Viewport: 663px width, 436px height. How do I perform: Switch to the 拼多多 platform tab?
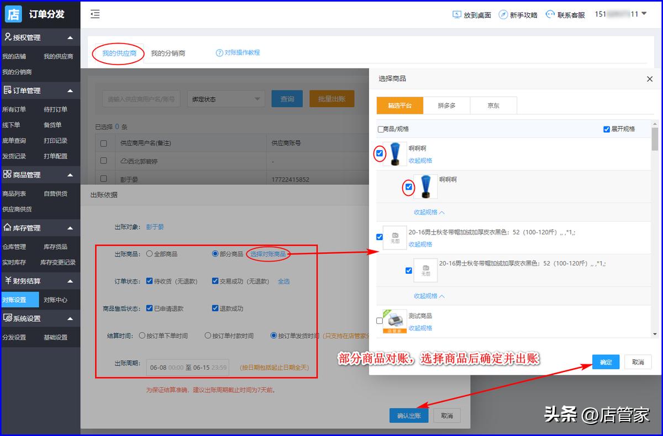(448, 105)
